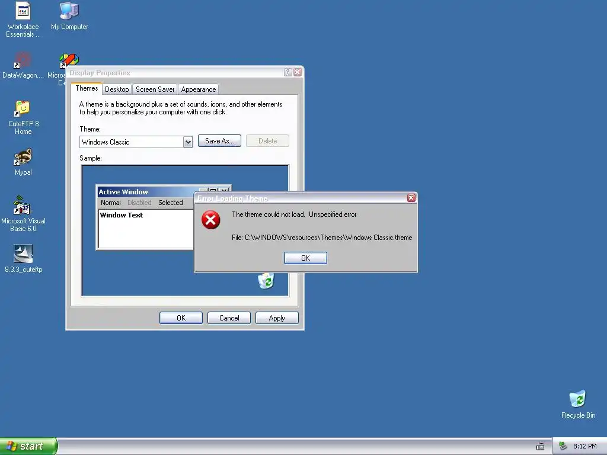Image resolution: width=607 pixels, height=455 pixels.
Task: Click OK in the Error Loading Theme dialog
Action: tap(305, 258)
